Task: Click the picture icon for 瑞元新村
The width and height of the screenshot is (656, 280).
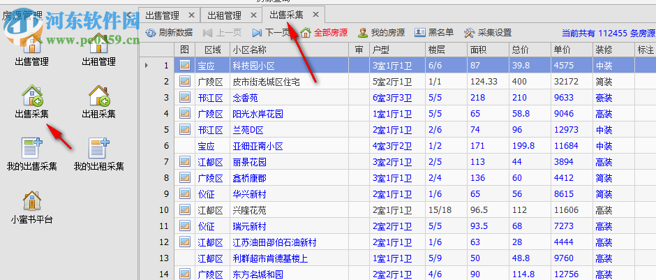Action: point(184,226)
